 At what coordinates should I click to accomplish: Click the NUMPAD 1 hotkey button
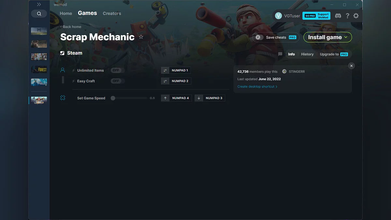coord(176,70)
